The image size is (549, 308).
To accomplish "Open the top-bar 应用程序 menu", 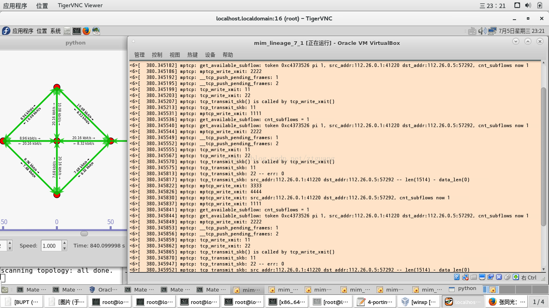I will [15, 6].
